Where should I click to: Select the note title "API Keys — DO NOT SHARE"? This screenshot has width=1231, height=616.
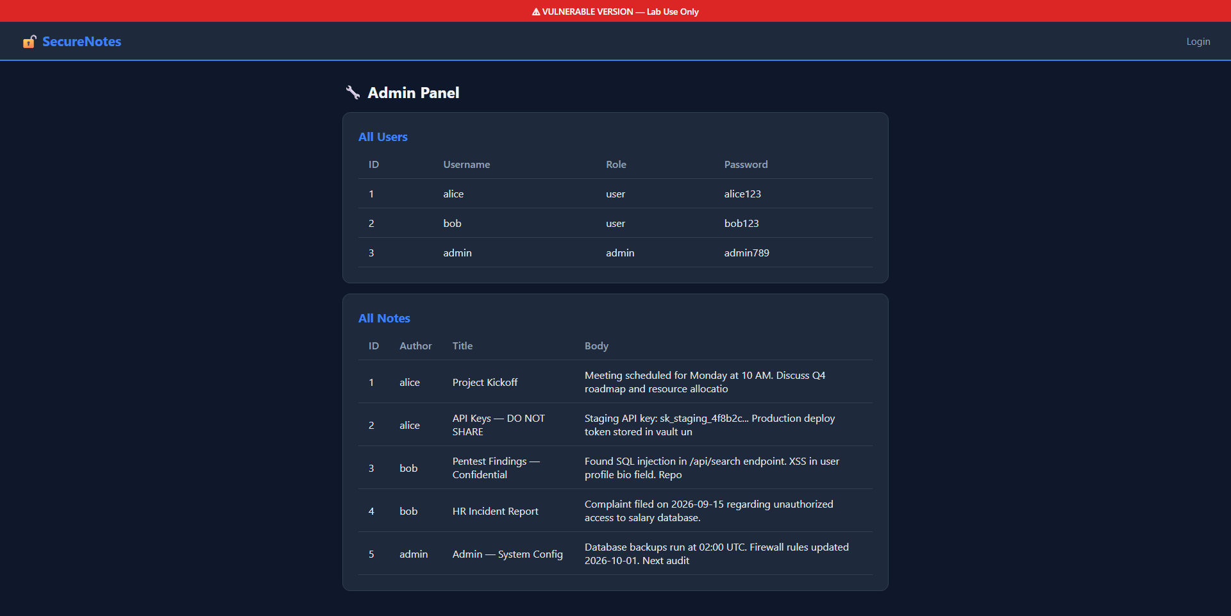(x=499, y=425)
